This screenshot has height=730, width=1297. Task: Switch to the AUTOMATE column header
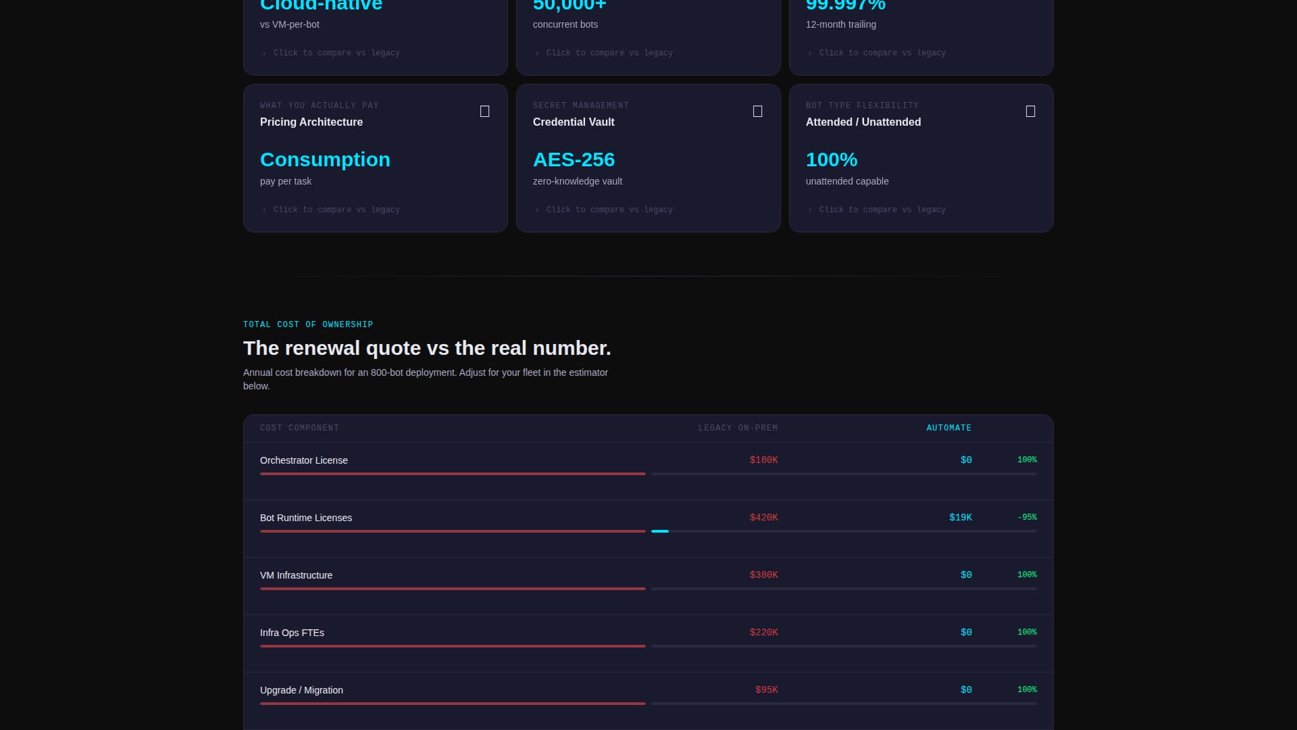coord(948,427)
